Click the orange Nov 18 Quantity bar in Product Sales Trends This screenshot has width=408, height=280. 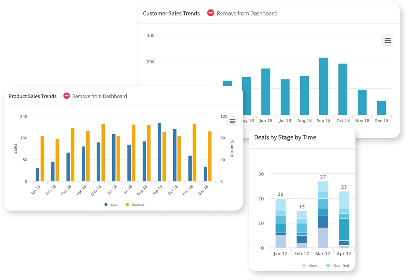pyautogui.click(x=194, y=153)
